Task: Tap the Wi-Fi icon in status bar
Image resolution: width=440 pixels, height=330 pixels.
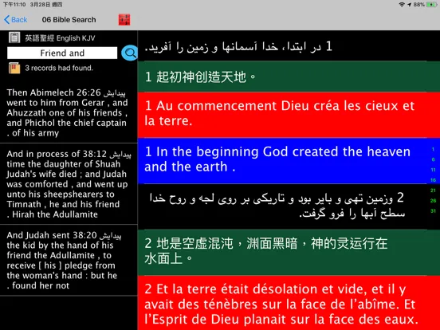Action: (402, 5)
